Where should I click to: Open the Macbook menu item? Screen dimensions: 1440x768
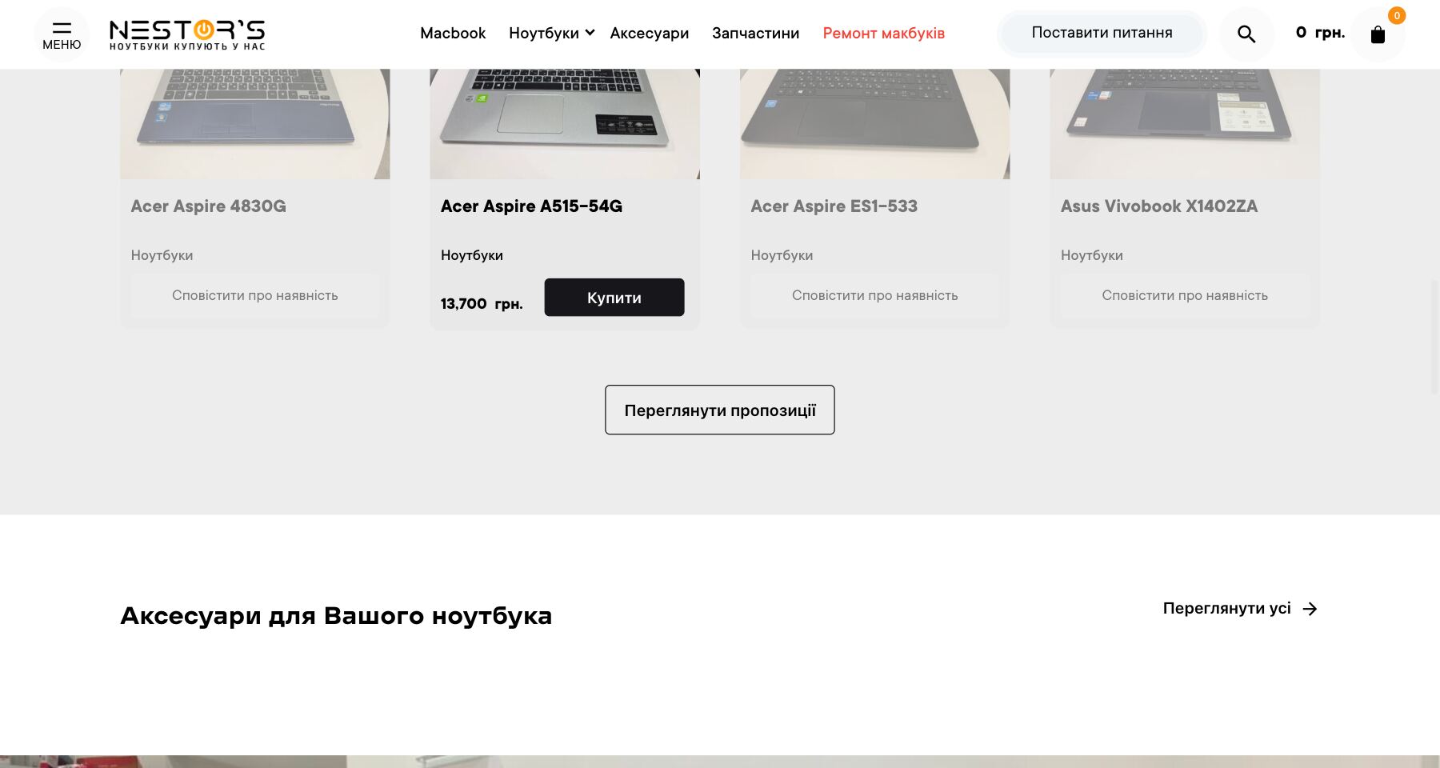[x=453, y=33]
